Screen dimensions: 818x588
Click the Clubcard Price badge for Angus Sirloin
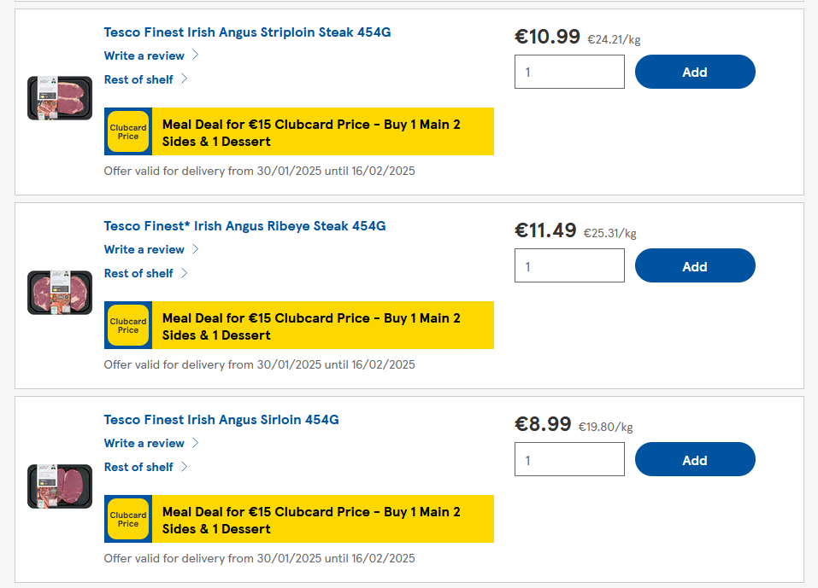coord(128,519)
